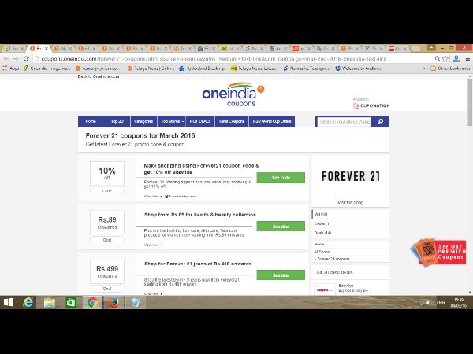The height and width of the screenshot is (354, 473).
Task: Click the search magnifier icon in navigation bar
Action: pos(380,122)
